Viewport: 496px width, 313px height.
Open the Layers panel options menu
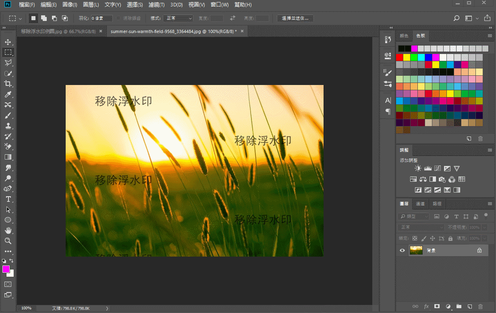click(x=490, y=204)
